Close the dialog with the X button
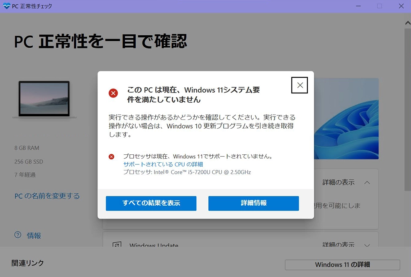This screenshot has width=411, height=277. [x=299, y=85]
